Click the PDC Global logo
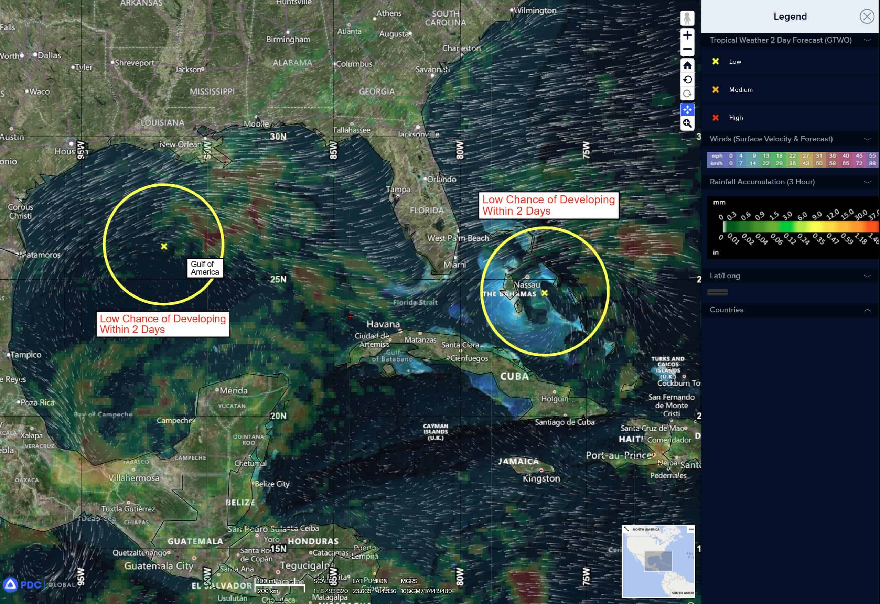 30,585
